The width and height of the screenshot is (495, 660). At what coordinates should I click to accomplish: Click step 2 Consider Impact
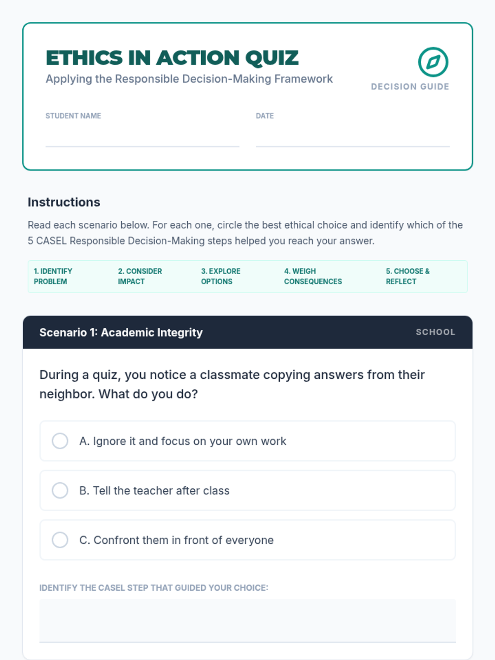140,276
